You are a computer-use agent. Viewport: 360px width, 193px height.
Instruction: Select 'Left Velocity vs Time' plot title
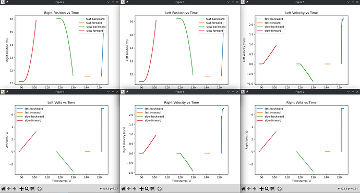click(x=302, y=13)
